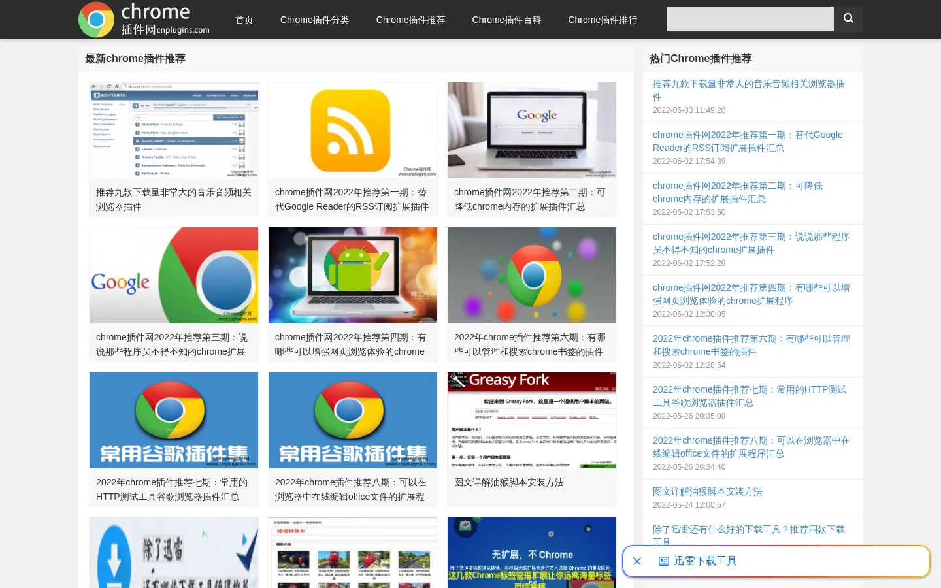Screen dimensions: 941x588
Task: Open card title 第二期 可降低chrome内存
Action: click(x=530, y=199)
